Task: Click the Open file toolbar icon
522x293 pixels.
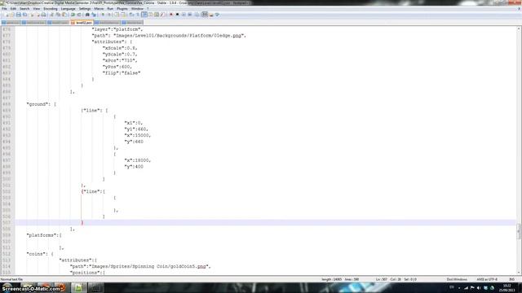Action: (x=12, y=15)
